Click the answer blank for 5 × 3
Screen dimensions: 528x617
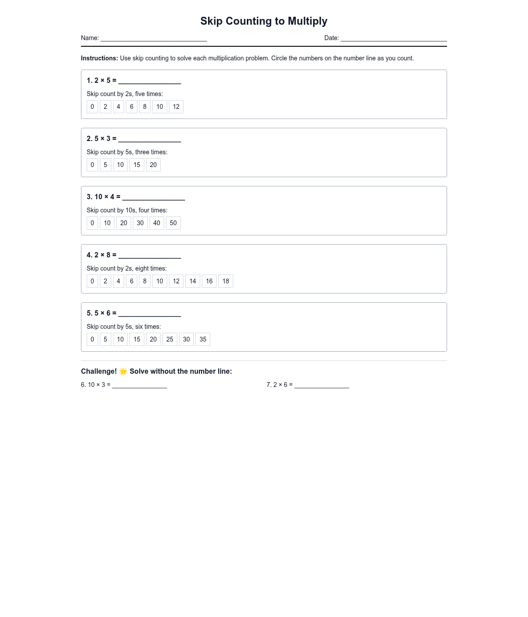click(150, 138)
